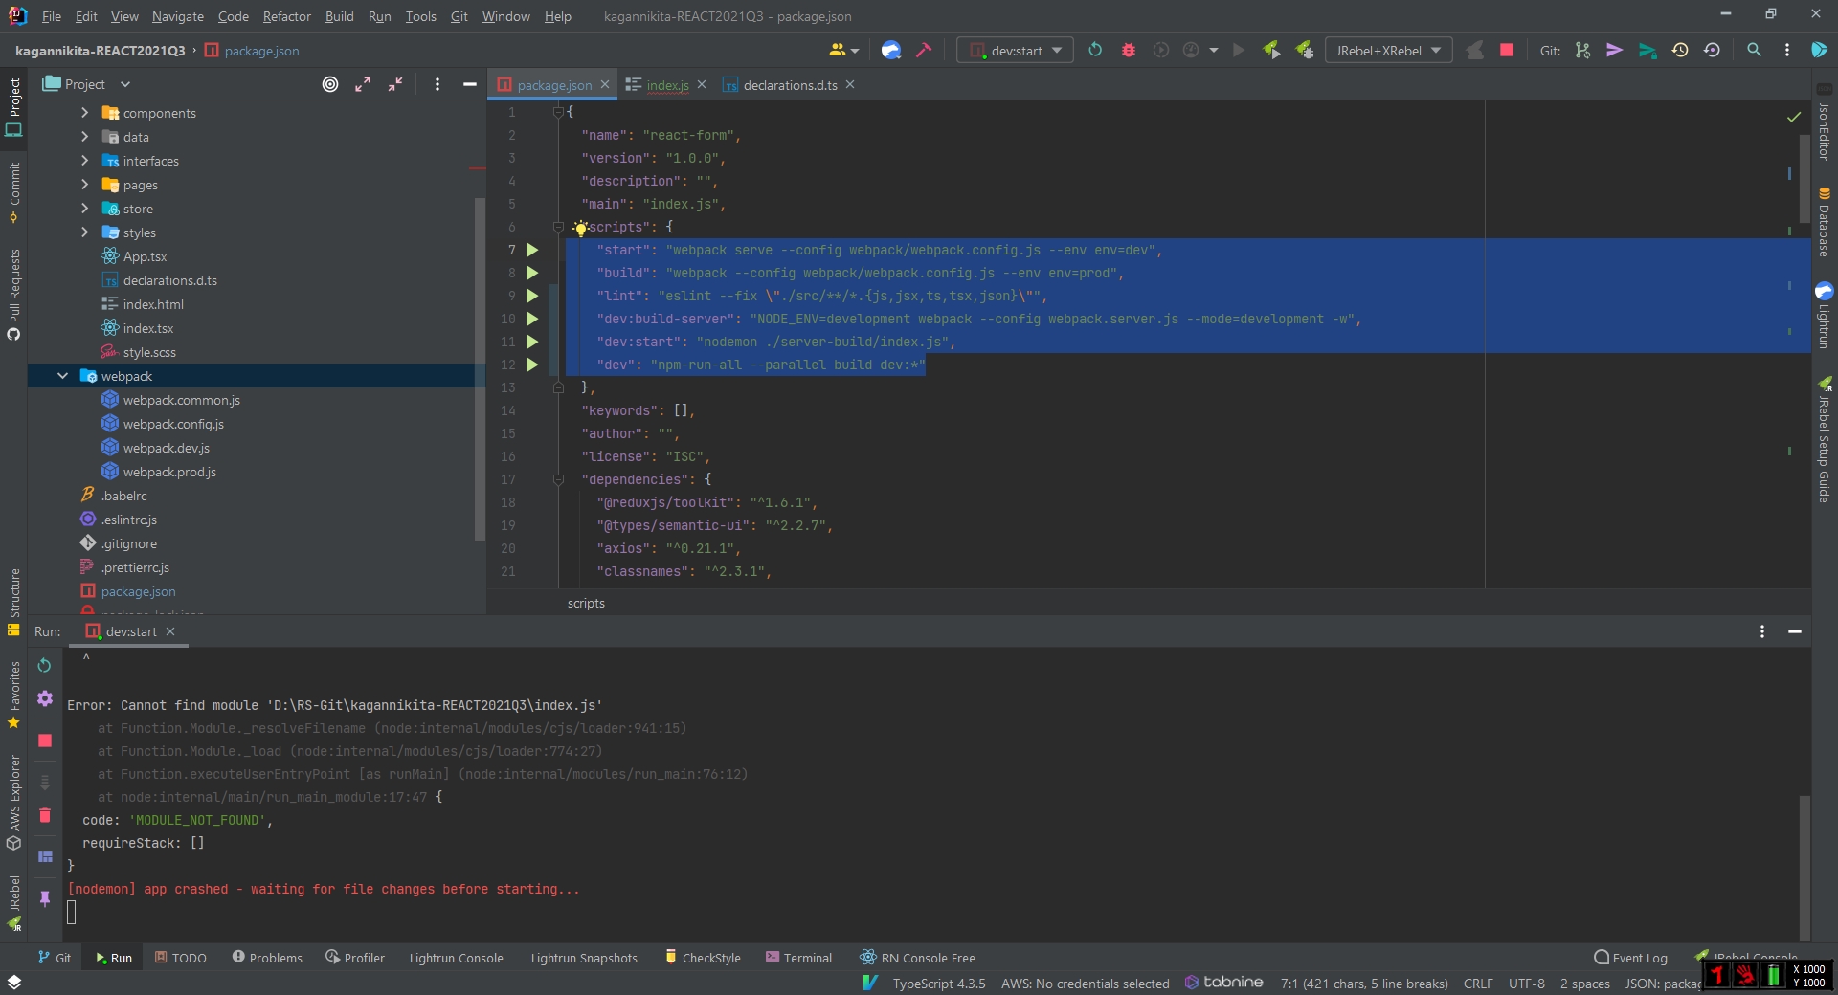Image resolution: width=1838 pixels, height=995 pixels.
Task: Open Search Everywhere magnifier icon
Action: (1754, 51)
